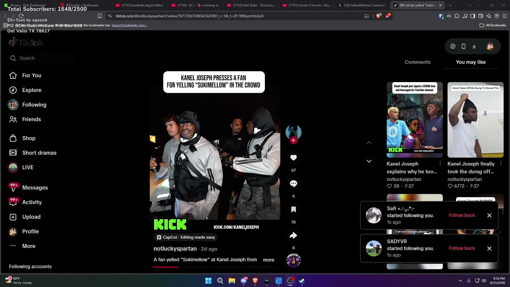Open options for 'Kanel Joseph explains why' card
Viewport: 510px width, 287px height.
coord(440,163)
